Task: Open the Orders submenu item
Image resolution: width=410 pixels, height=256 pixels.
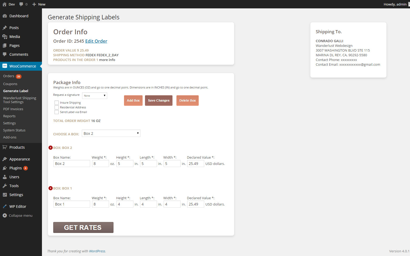Action: (x=9, y=76)
